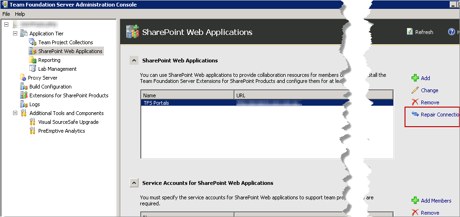
Task: Click the red X icon beside Change
Action: (x=415, y=102)
